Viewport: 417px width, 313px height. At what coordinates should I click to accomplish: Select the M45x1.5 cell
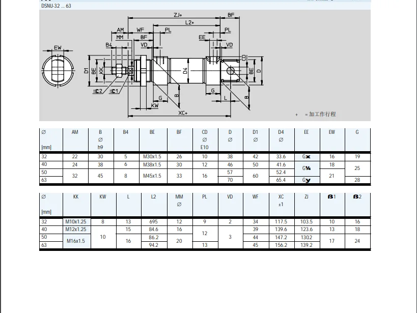click(152, 176)
